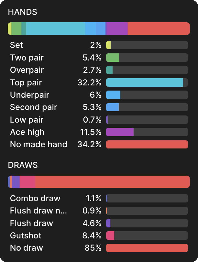Click cyan Top pair segment in HANDS summary bar

55,29
